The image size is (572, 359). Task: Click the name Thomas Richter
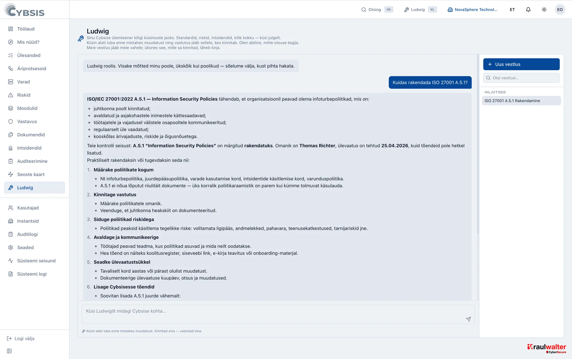pos(317,146)
